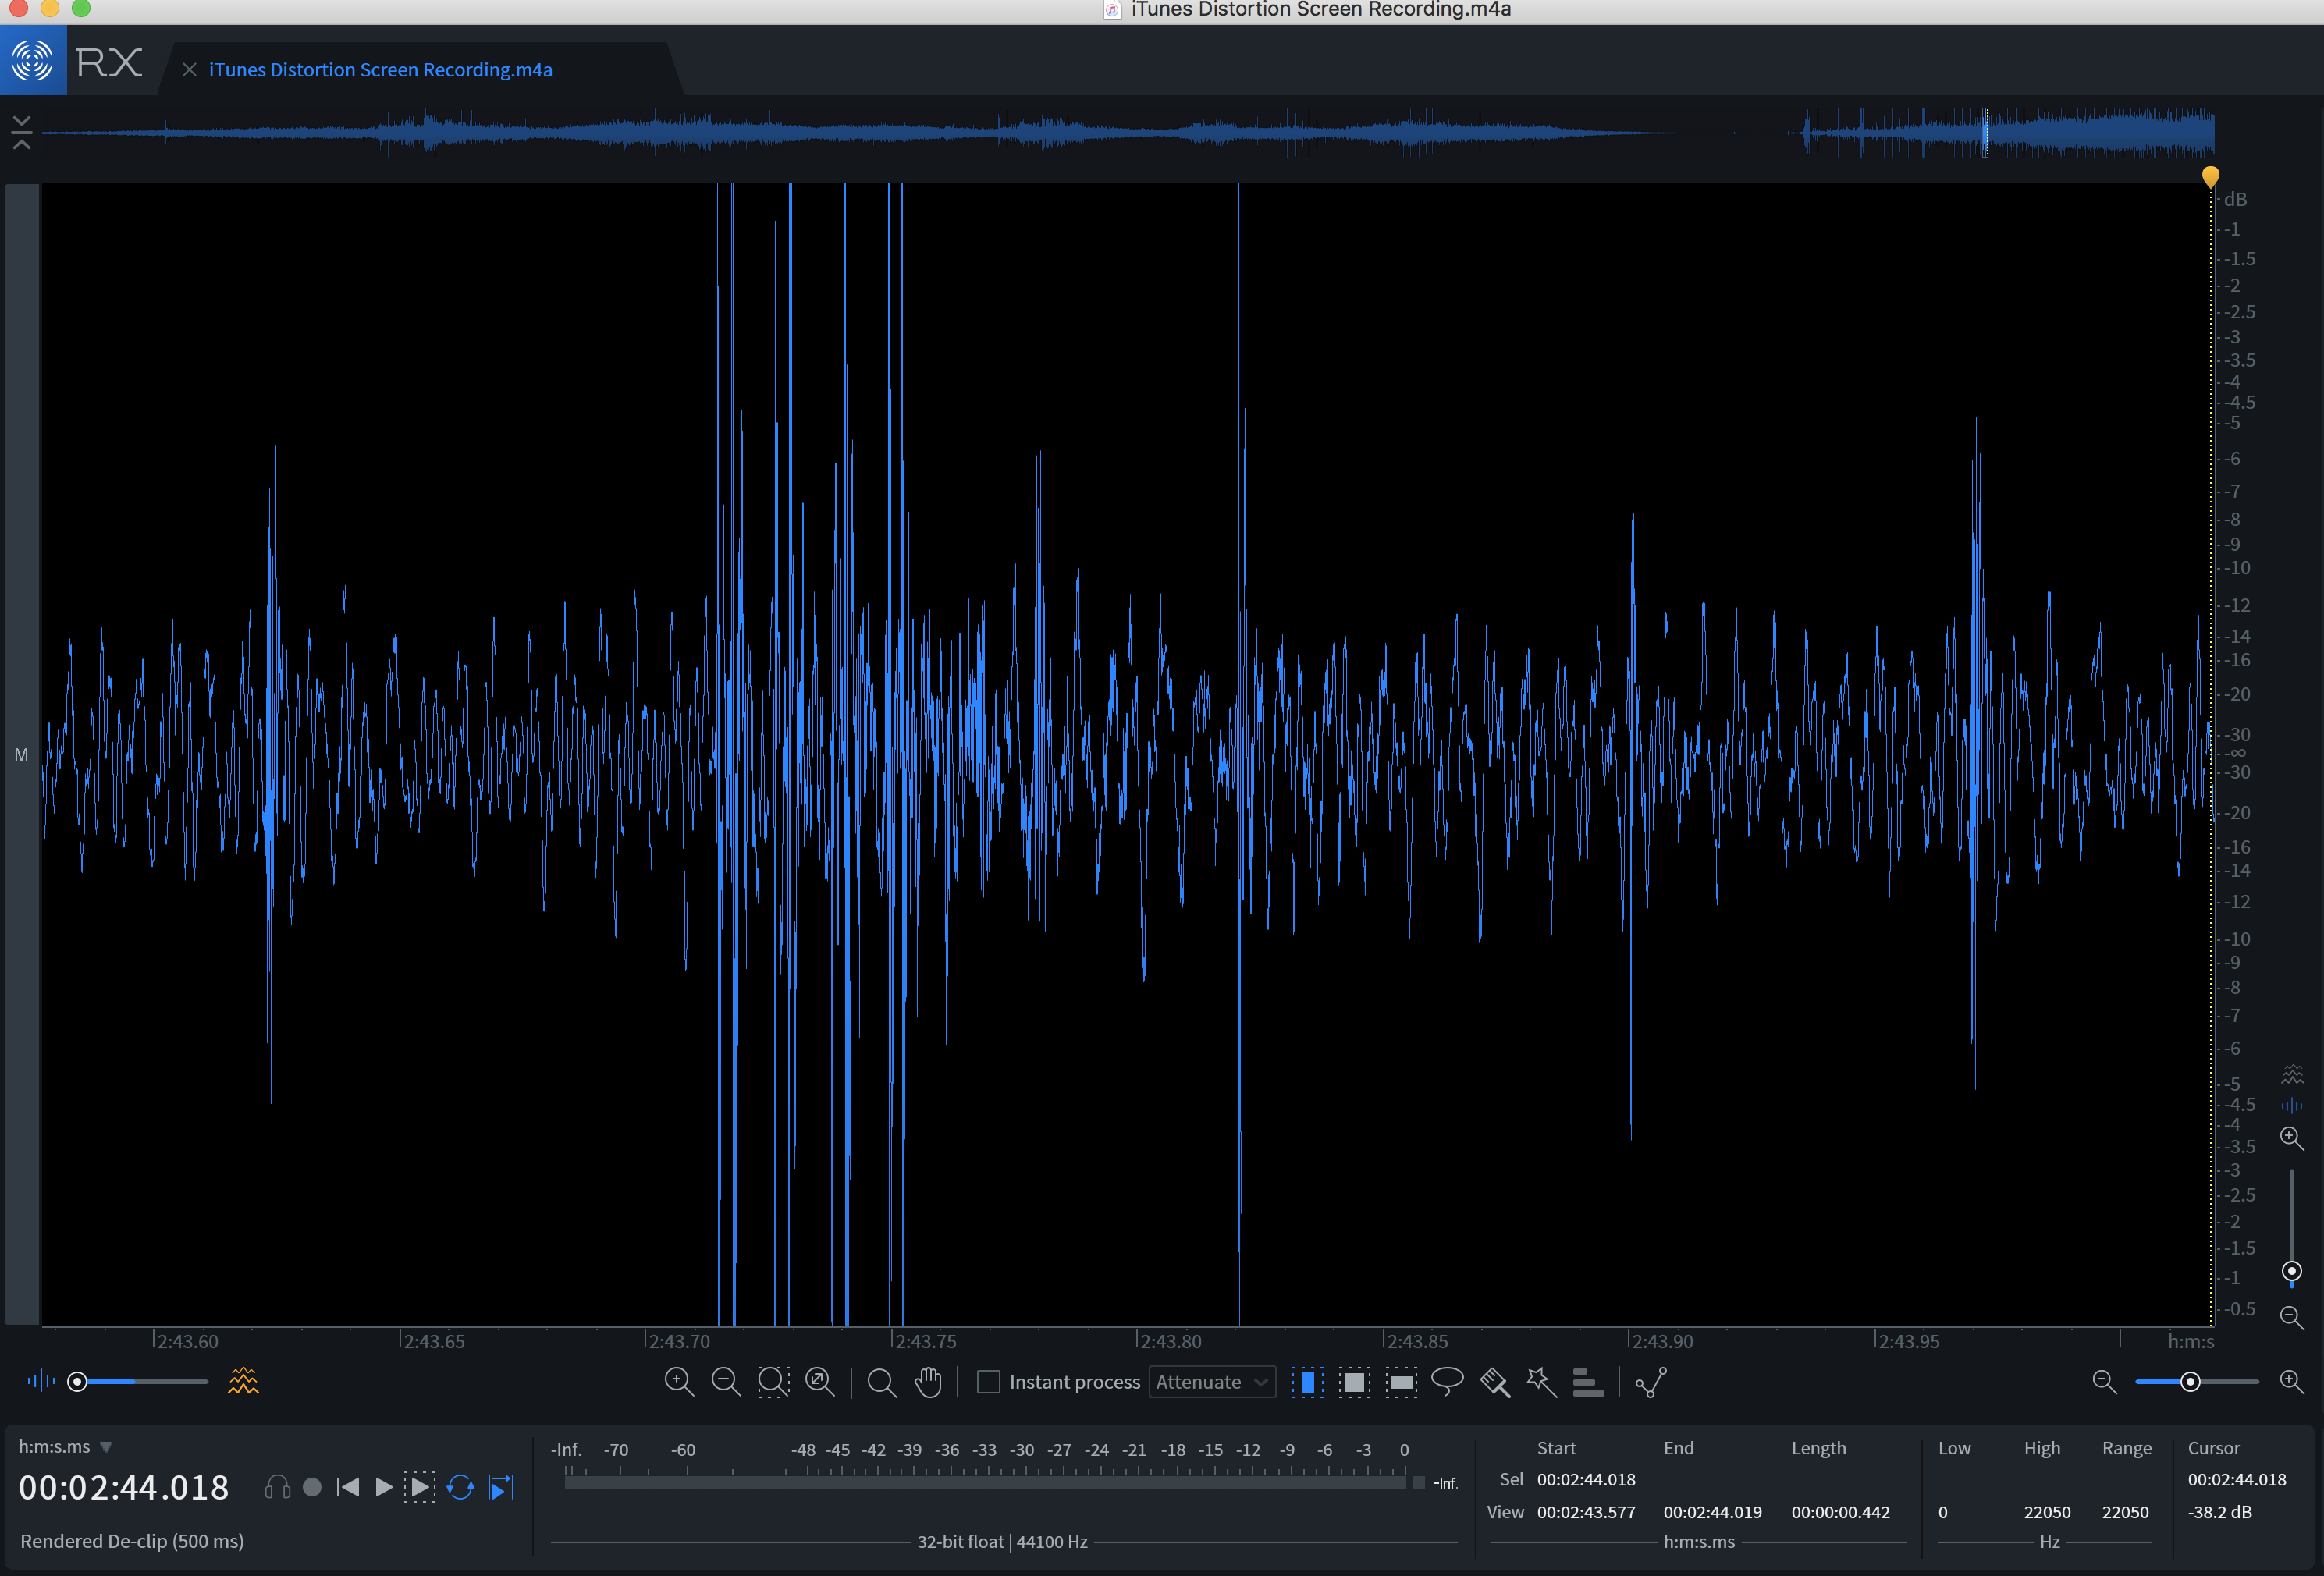Click Zoom to Selection icon

[773, 1381]
